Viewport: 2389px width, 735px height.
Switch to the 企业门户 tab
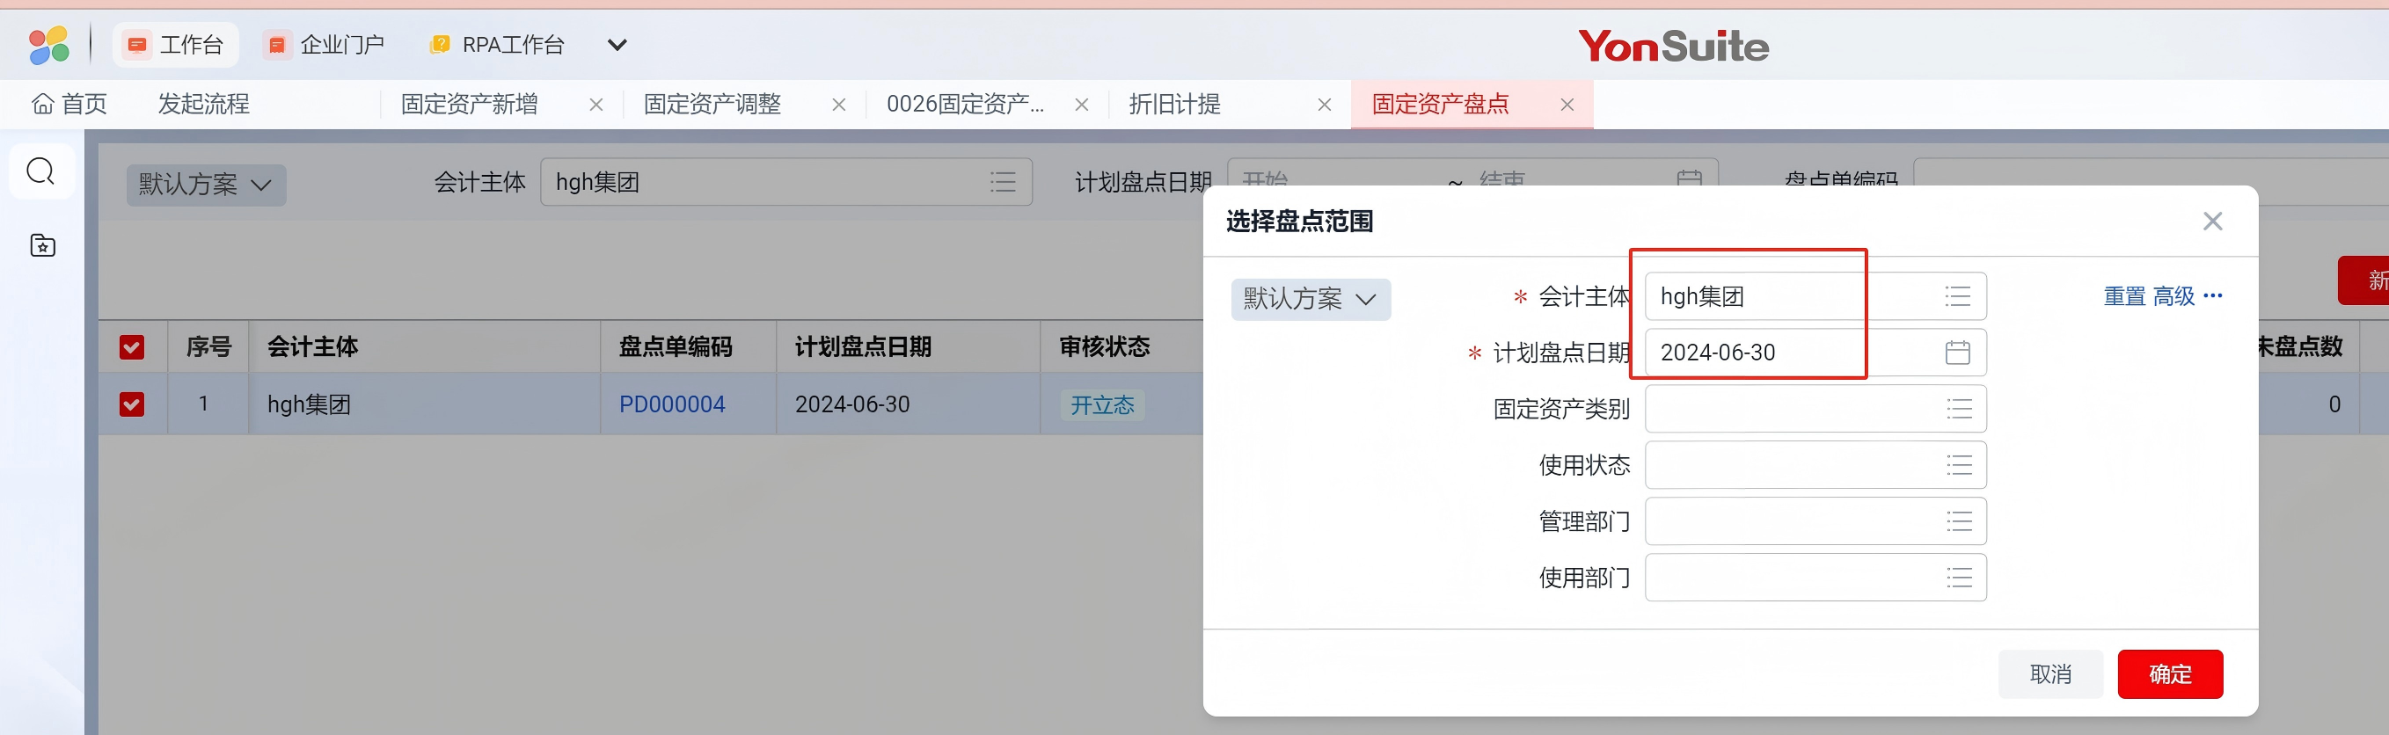325,45
